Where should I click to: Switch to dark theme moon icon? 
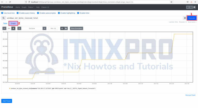[x=191, y=7]
